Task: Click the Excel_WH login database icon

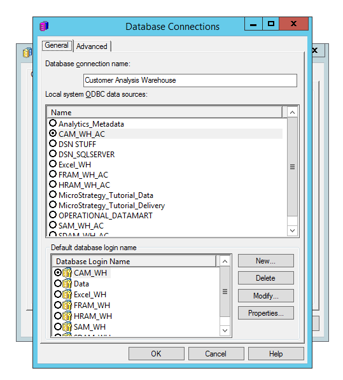Action: tap(67, 295)
